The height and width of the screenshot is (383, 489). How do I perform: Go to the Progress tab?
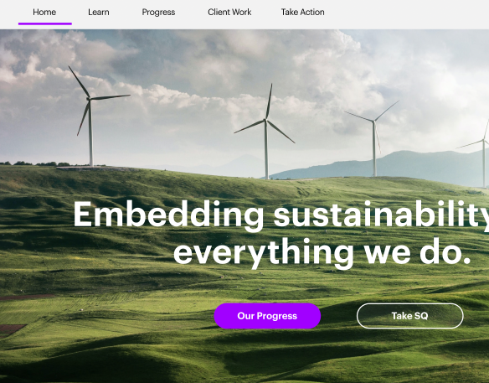tap(158, 13)
